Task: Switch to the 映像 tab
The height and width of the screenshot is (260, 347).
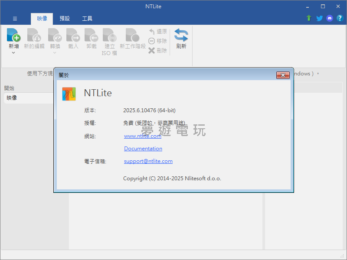Action: click(42, 19)
